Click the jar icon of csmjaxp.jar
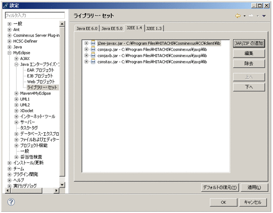Image resolution: width=273 pixels, height=213 pixels. pos(93,50)
